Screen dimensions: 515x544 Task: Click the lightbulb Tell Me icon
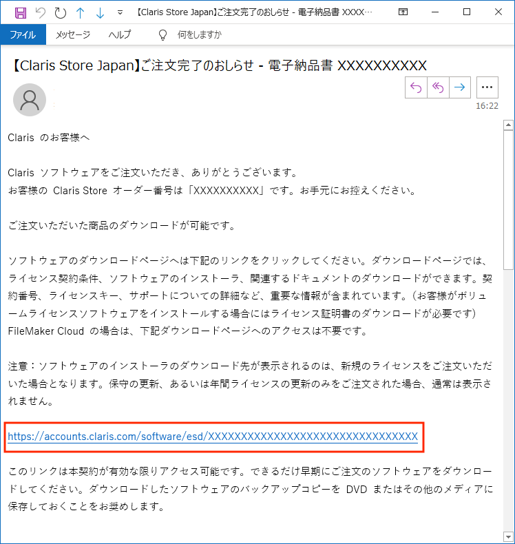(x=162, y=34)
